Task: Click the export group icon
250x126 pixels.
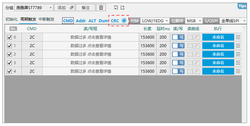Action: [x=122, y=8]
